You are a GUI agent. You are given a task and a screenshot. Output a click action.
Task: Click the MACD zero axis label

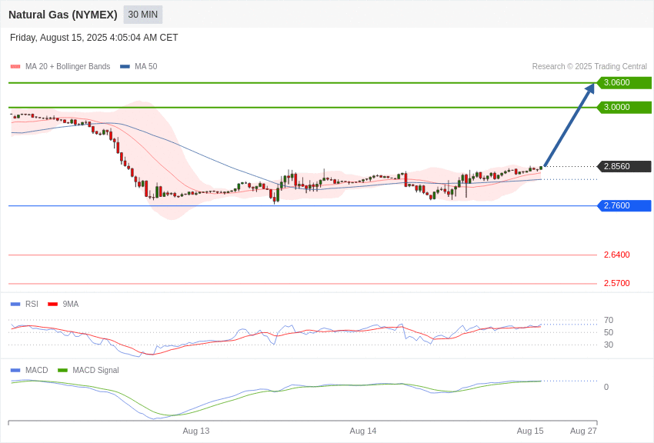tap(606, 387)
